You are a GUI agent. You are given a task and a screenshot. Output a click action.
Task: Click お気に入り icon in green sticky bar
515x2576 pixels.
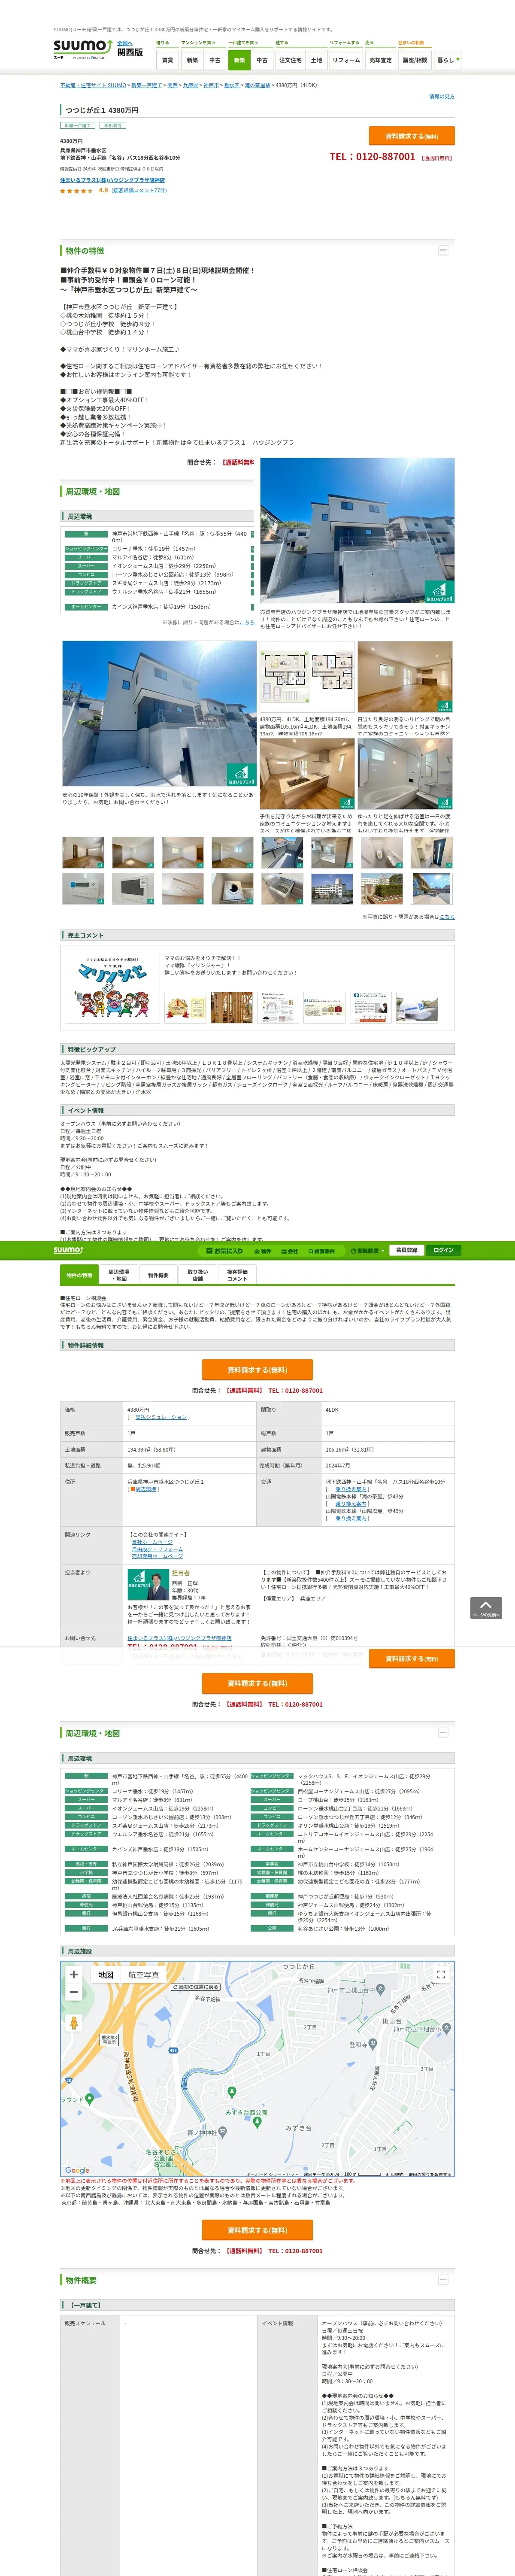pyautogui.click(x=224, y=1251)
